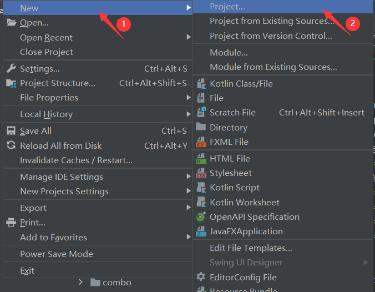Expand the File Properties submenu arrow

(189, 97)
